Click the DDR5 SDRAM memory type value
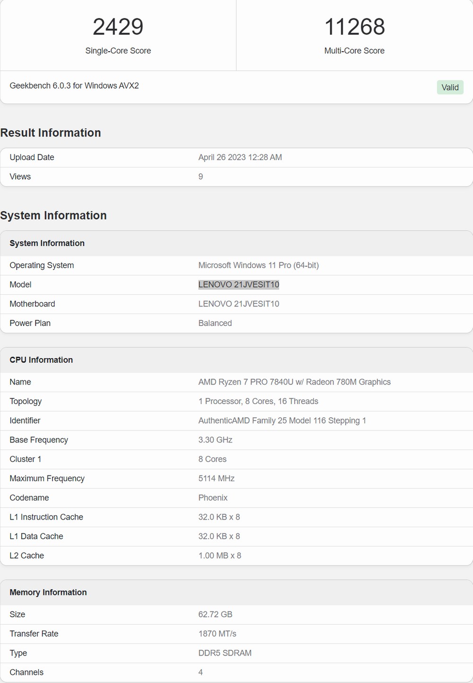Image resolution: width=473 pixels, height=683 pixels. [225, 653]
